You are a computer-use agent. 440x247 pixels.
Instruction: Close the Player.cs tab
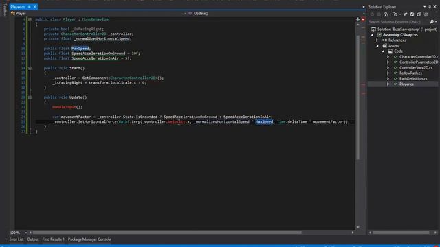(x=35, y=7)
